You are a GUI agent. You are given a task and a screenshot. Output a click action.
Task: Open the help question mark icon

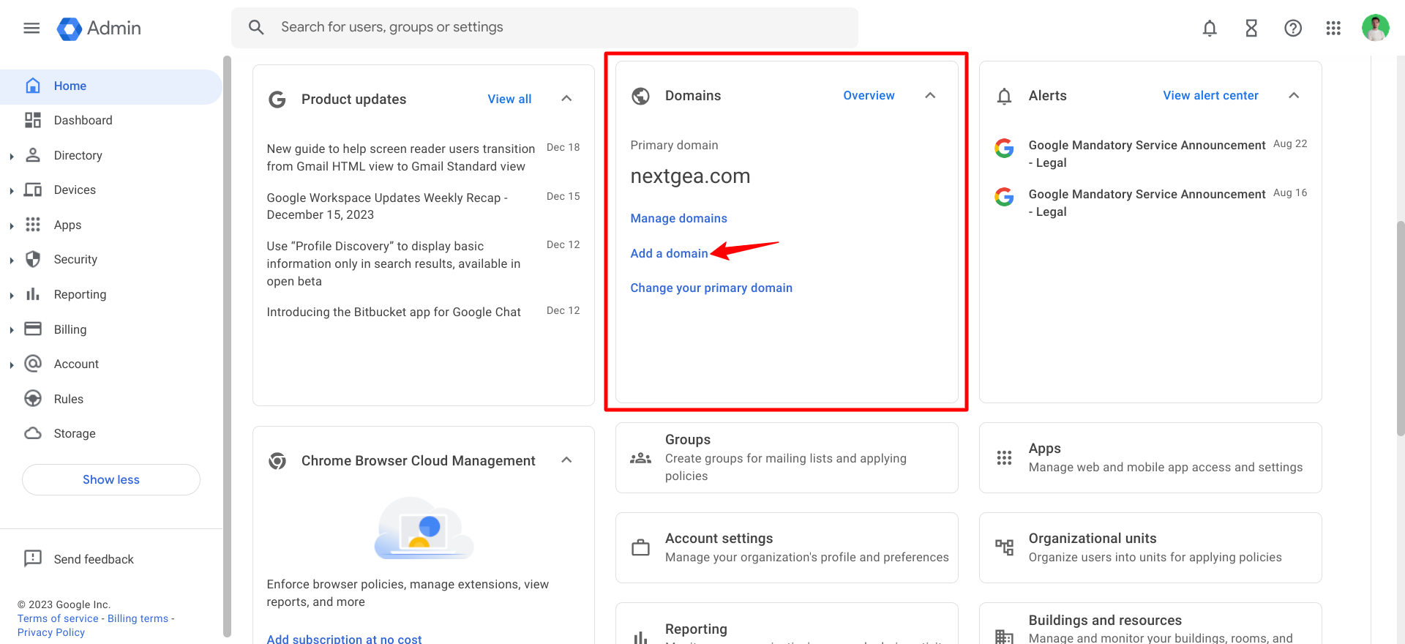coord(1293,28)
